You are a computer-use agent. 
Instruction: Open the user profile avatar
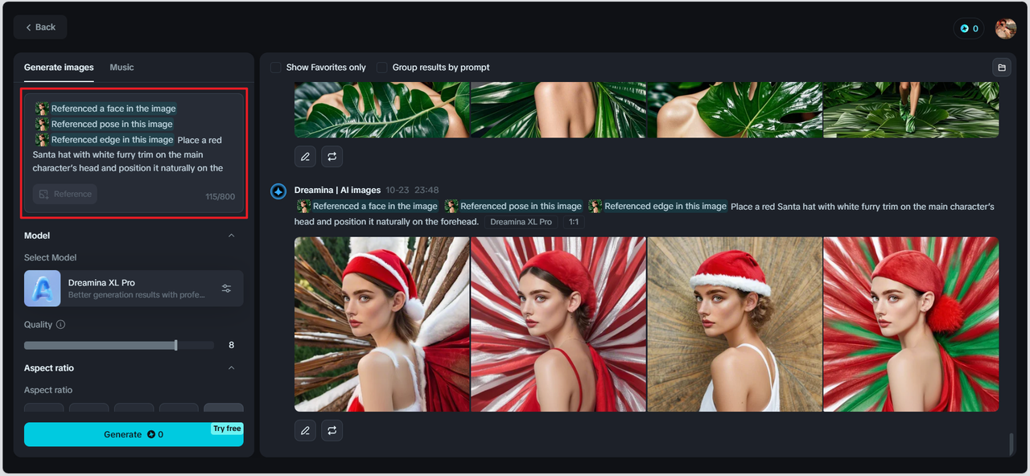[1006, 28]
